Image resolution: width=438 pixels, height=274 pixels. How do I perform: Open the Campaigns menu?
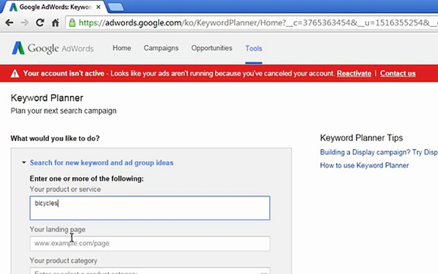161,48
